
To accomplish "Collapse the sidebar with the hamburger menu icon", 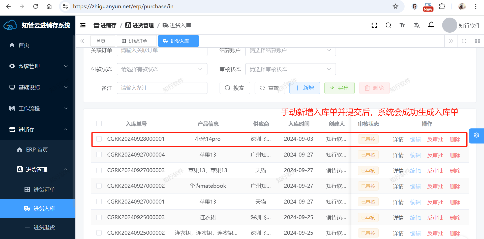I will pos(83,25).
